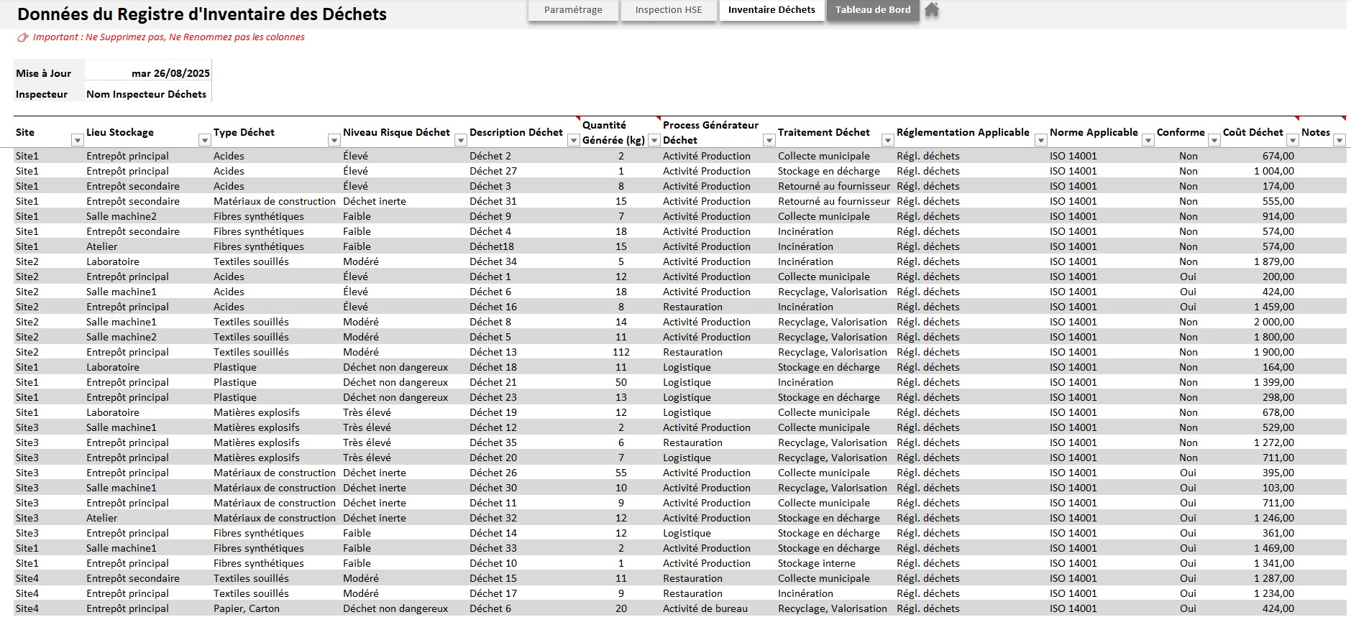Open the Niveau Risque Déchet filter
1351x617 pixels.
(461, 141)
